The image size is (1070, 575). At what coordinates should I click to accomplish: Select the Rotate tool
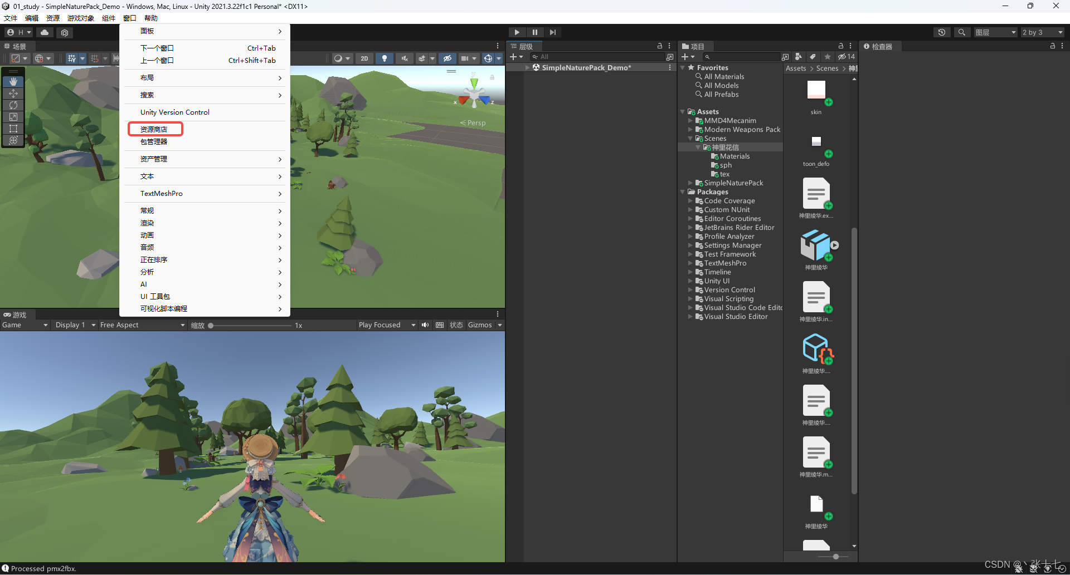pos(13,105)
